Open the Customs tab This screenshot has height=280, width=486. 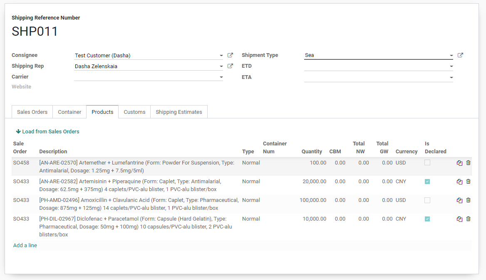pos(134,112)
